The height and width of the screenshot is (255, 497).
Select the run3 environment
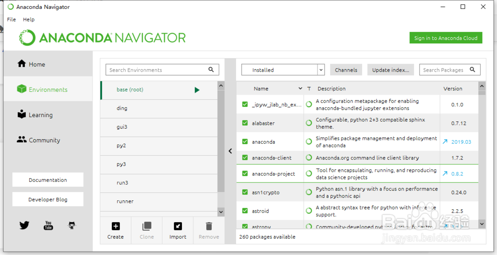159,183
